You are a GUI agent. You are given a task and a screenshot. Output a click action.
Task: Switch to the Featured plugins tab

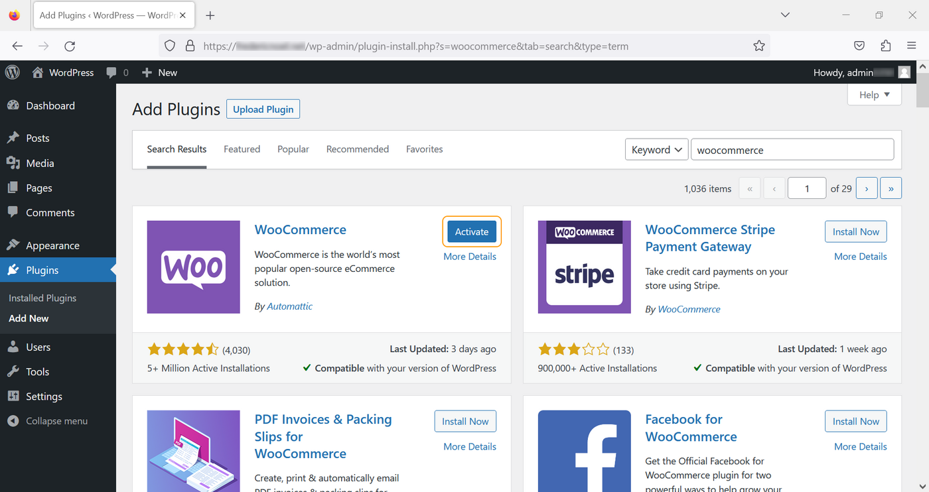(242, 149)
